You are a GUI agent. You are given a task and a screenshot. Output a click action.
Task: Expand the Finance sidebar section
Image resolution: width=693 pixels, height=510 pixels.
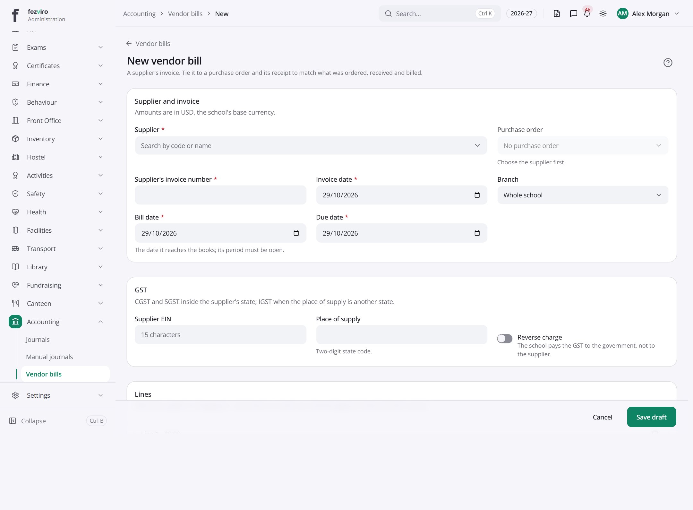pos(100,84)
